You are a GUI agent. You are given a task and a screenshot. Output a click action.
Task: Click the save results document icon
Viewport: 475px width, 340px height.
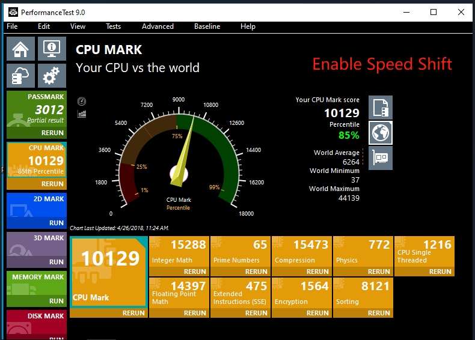click(381, 108)
